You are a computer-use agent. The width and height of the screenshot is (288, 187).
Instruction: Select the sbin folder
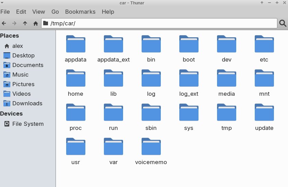pyautogui.click(x=151, y=113)
